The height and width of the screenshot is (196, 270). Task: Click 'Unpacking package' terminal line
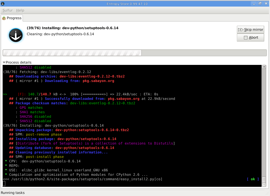(x=69, y=130)
